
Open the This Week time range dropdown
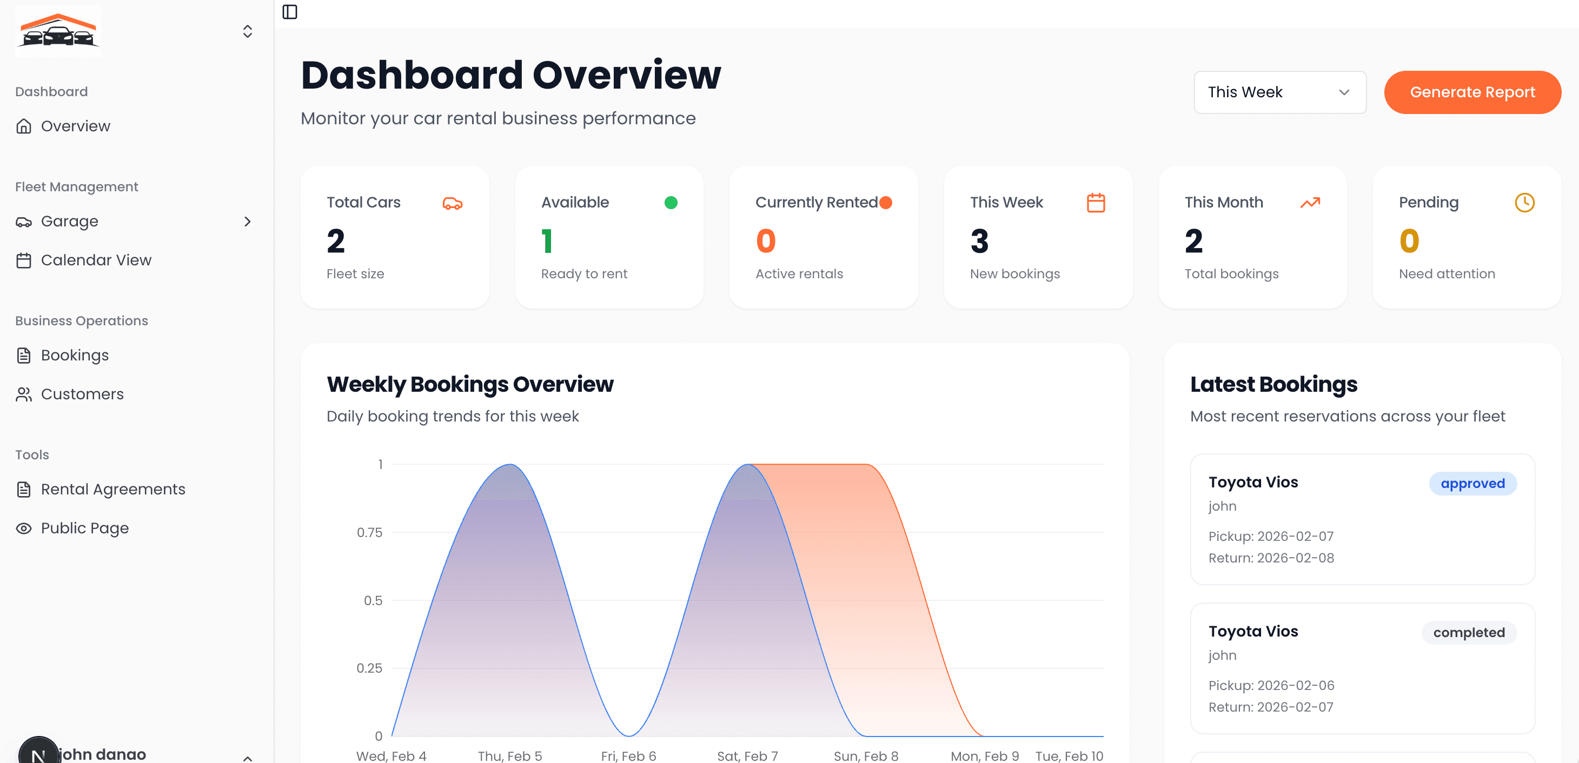(x=1279, y=92)
